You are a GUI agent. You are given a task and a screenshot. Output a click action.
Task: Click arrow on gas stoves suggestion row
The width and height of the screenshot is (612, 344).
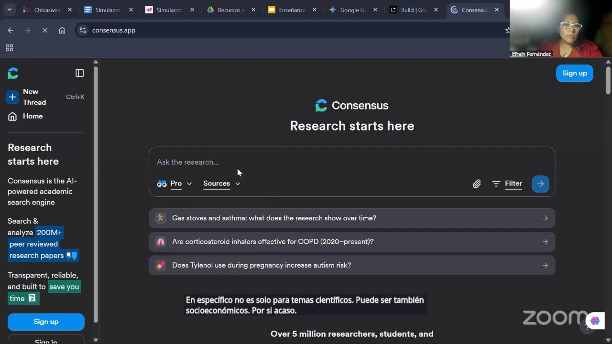pos(545,218)
